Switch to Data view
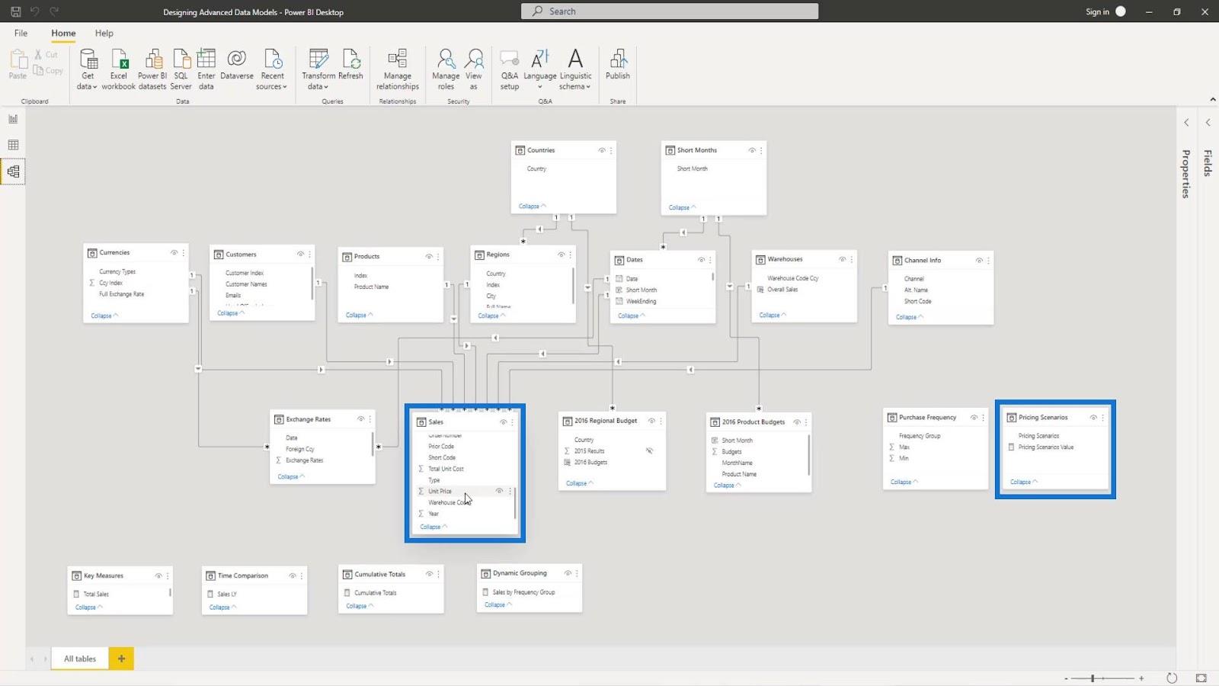This screenshot has width=1219, height=686. tap(13, 145)
